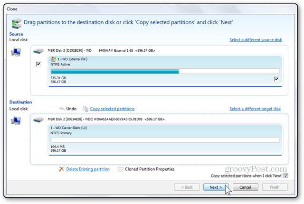Image resolution: width=304 pixels, height=204 pixels.
Task: Toggle the checkbox inside WD External partition
Action: [276, 79]
